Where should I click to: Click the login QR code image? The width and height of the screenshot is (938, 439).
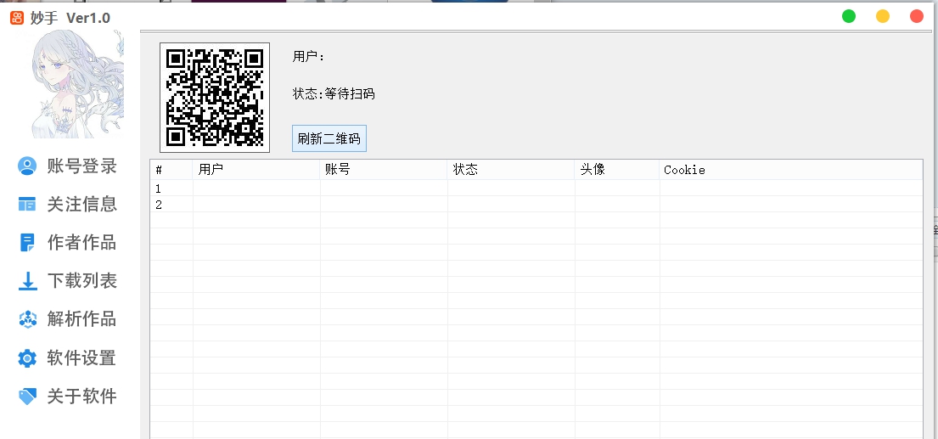215,98
